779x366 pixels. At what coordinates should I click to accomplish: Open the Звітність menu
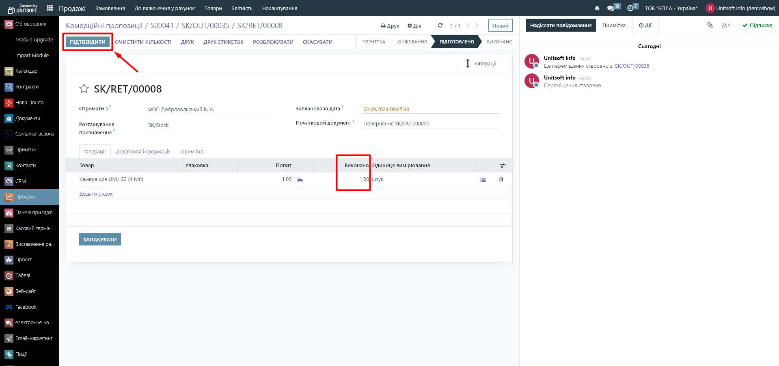(x=242, y=8)
